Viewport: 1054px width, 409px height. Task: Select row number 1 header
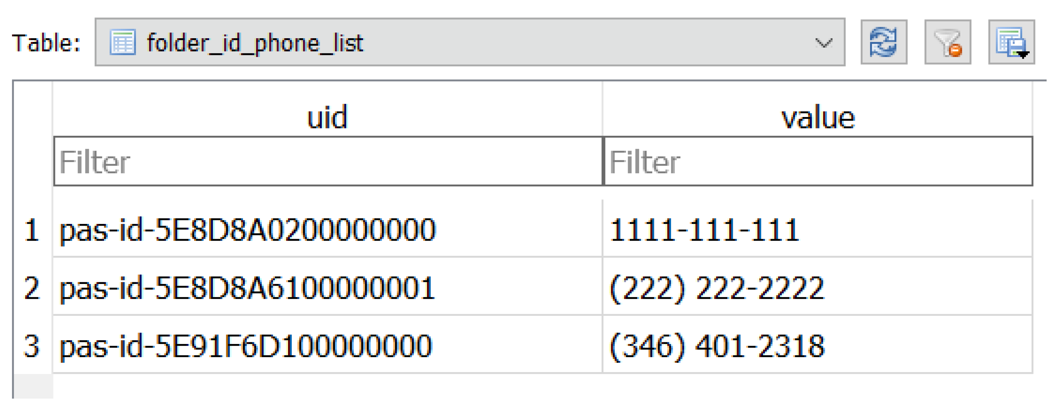click(32, 230)
